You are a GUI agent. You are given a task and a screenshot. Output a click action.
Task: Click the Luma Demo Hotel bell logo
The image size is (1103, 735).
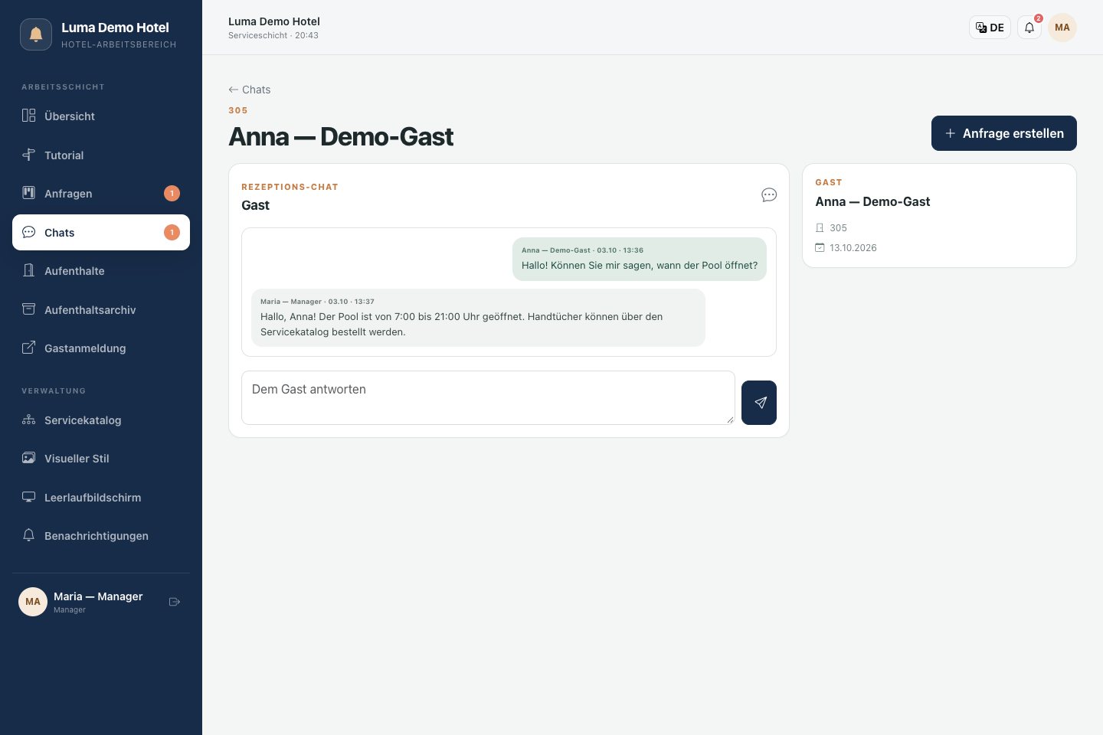pos(36,34)
